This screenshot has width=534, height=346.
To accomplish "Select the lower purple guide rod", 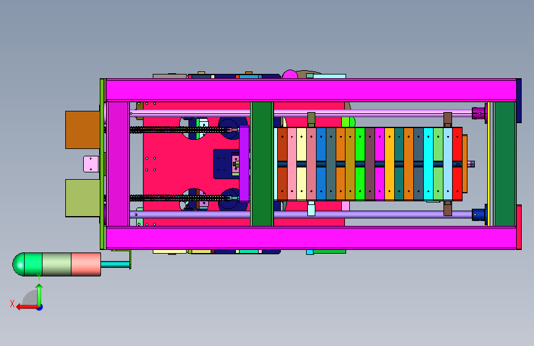I will click(x=300, y=214).
